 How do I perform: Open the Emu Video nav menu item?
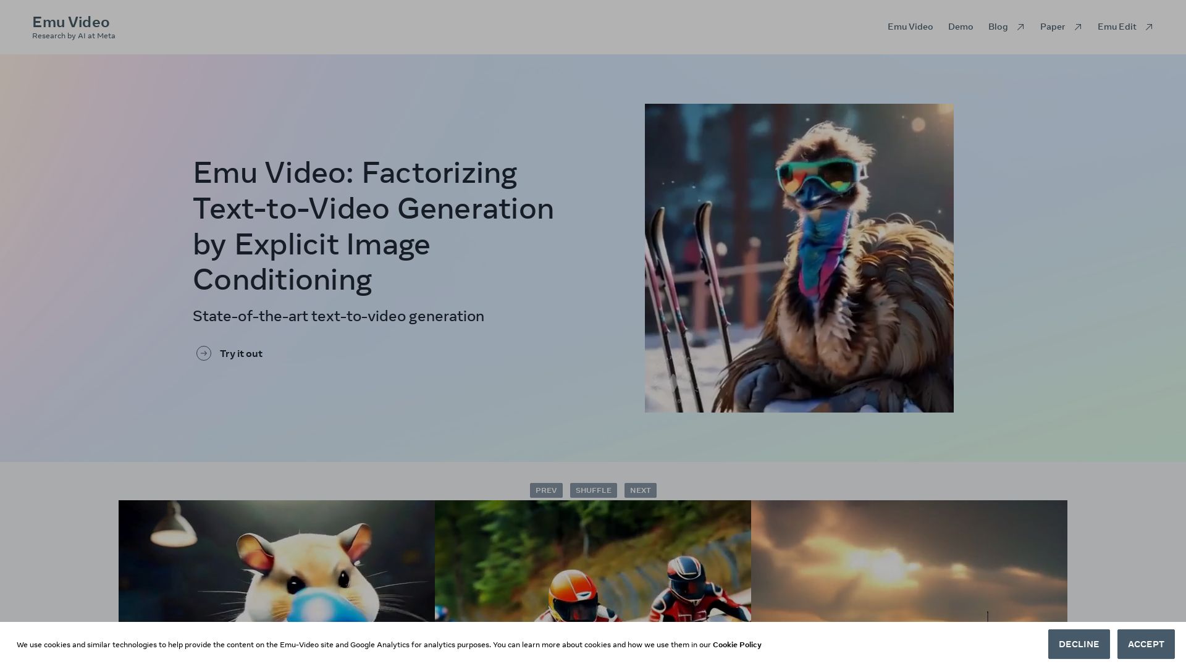click(910, 27)
